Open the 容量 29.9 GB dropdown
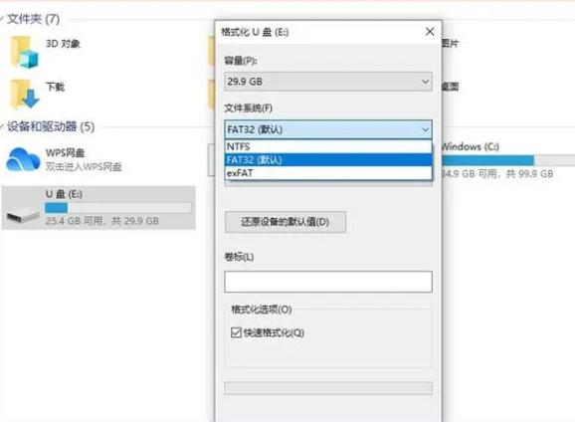The height and width of the screenshot is (422, 575). coord(328,82)
